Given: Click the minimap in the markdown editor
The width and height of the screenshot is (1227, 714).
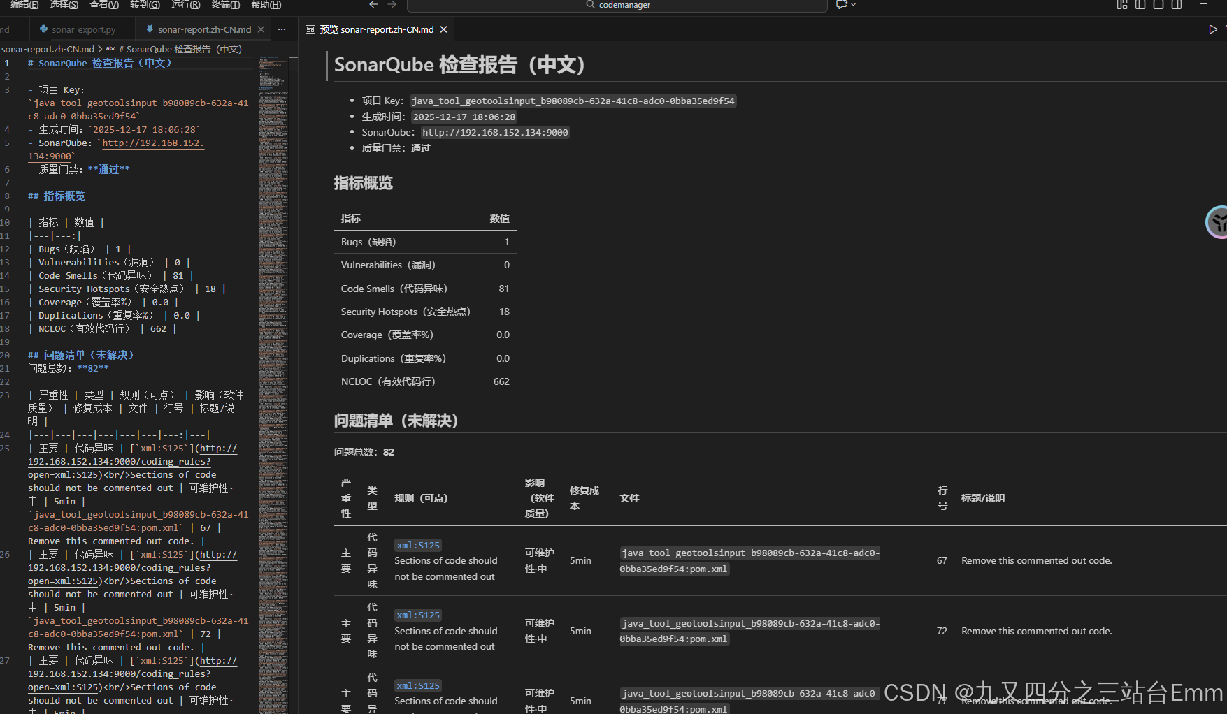Looking at the screenshot, I should point(273,384).
